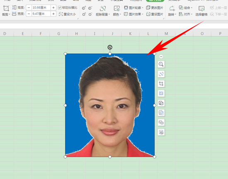Image resolution: width=228 pixels, height=179 pixels.
Task: Click the blue-background ID photo
Action: [110, 105]
